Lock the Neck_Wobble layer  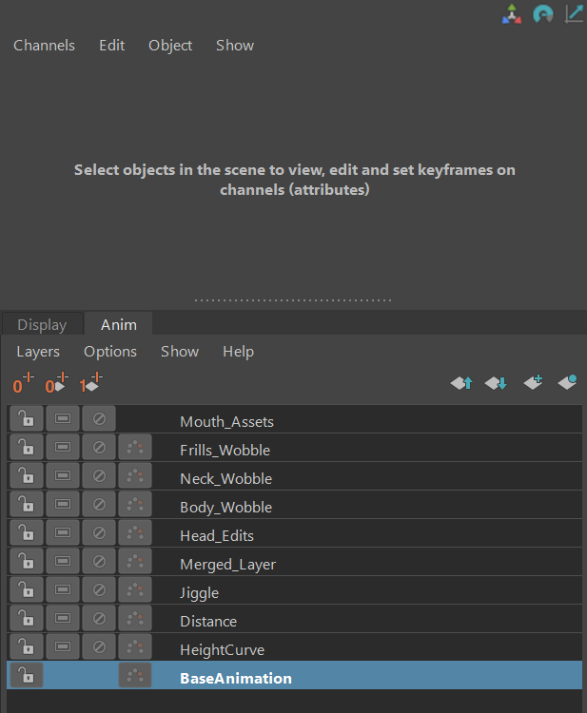tap(27, 475)
